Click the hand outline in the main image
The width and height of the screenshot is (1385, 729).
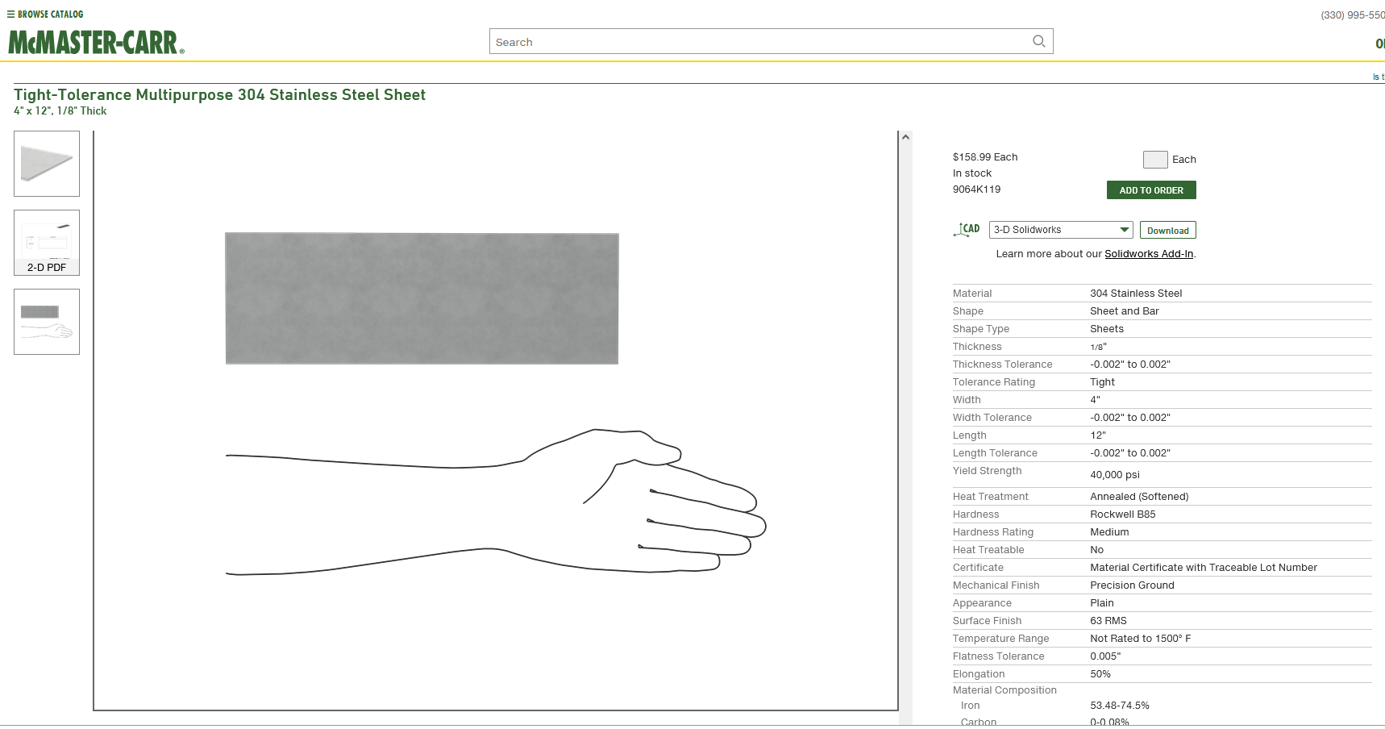click(496, 502)
